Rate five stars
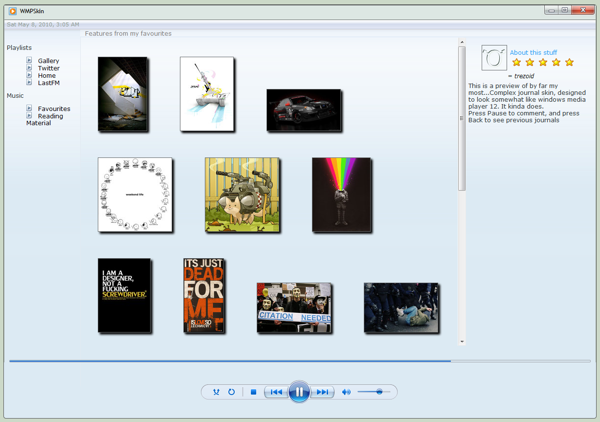Viewport: 600px width, 422px height. pyautogui.click(x=569, y=62)
